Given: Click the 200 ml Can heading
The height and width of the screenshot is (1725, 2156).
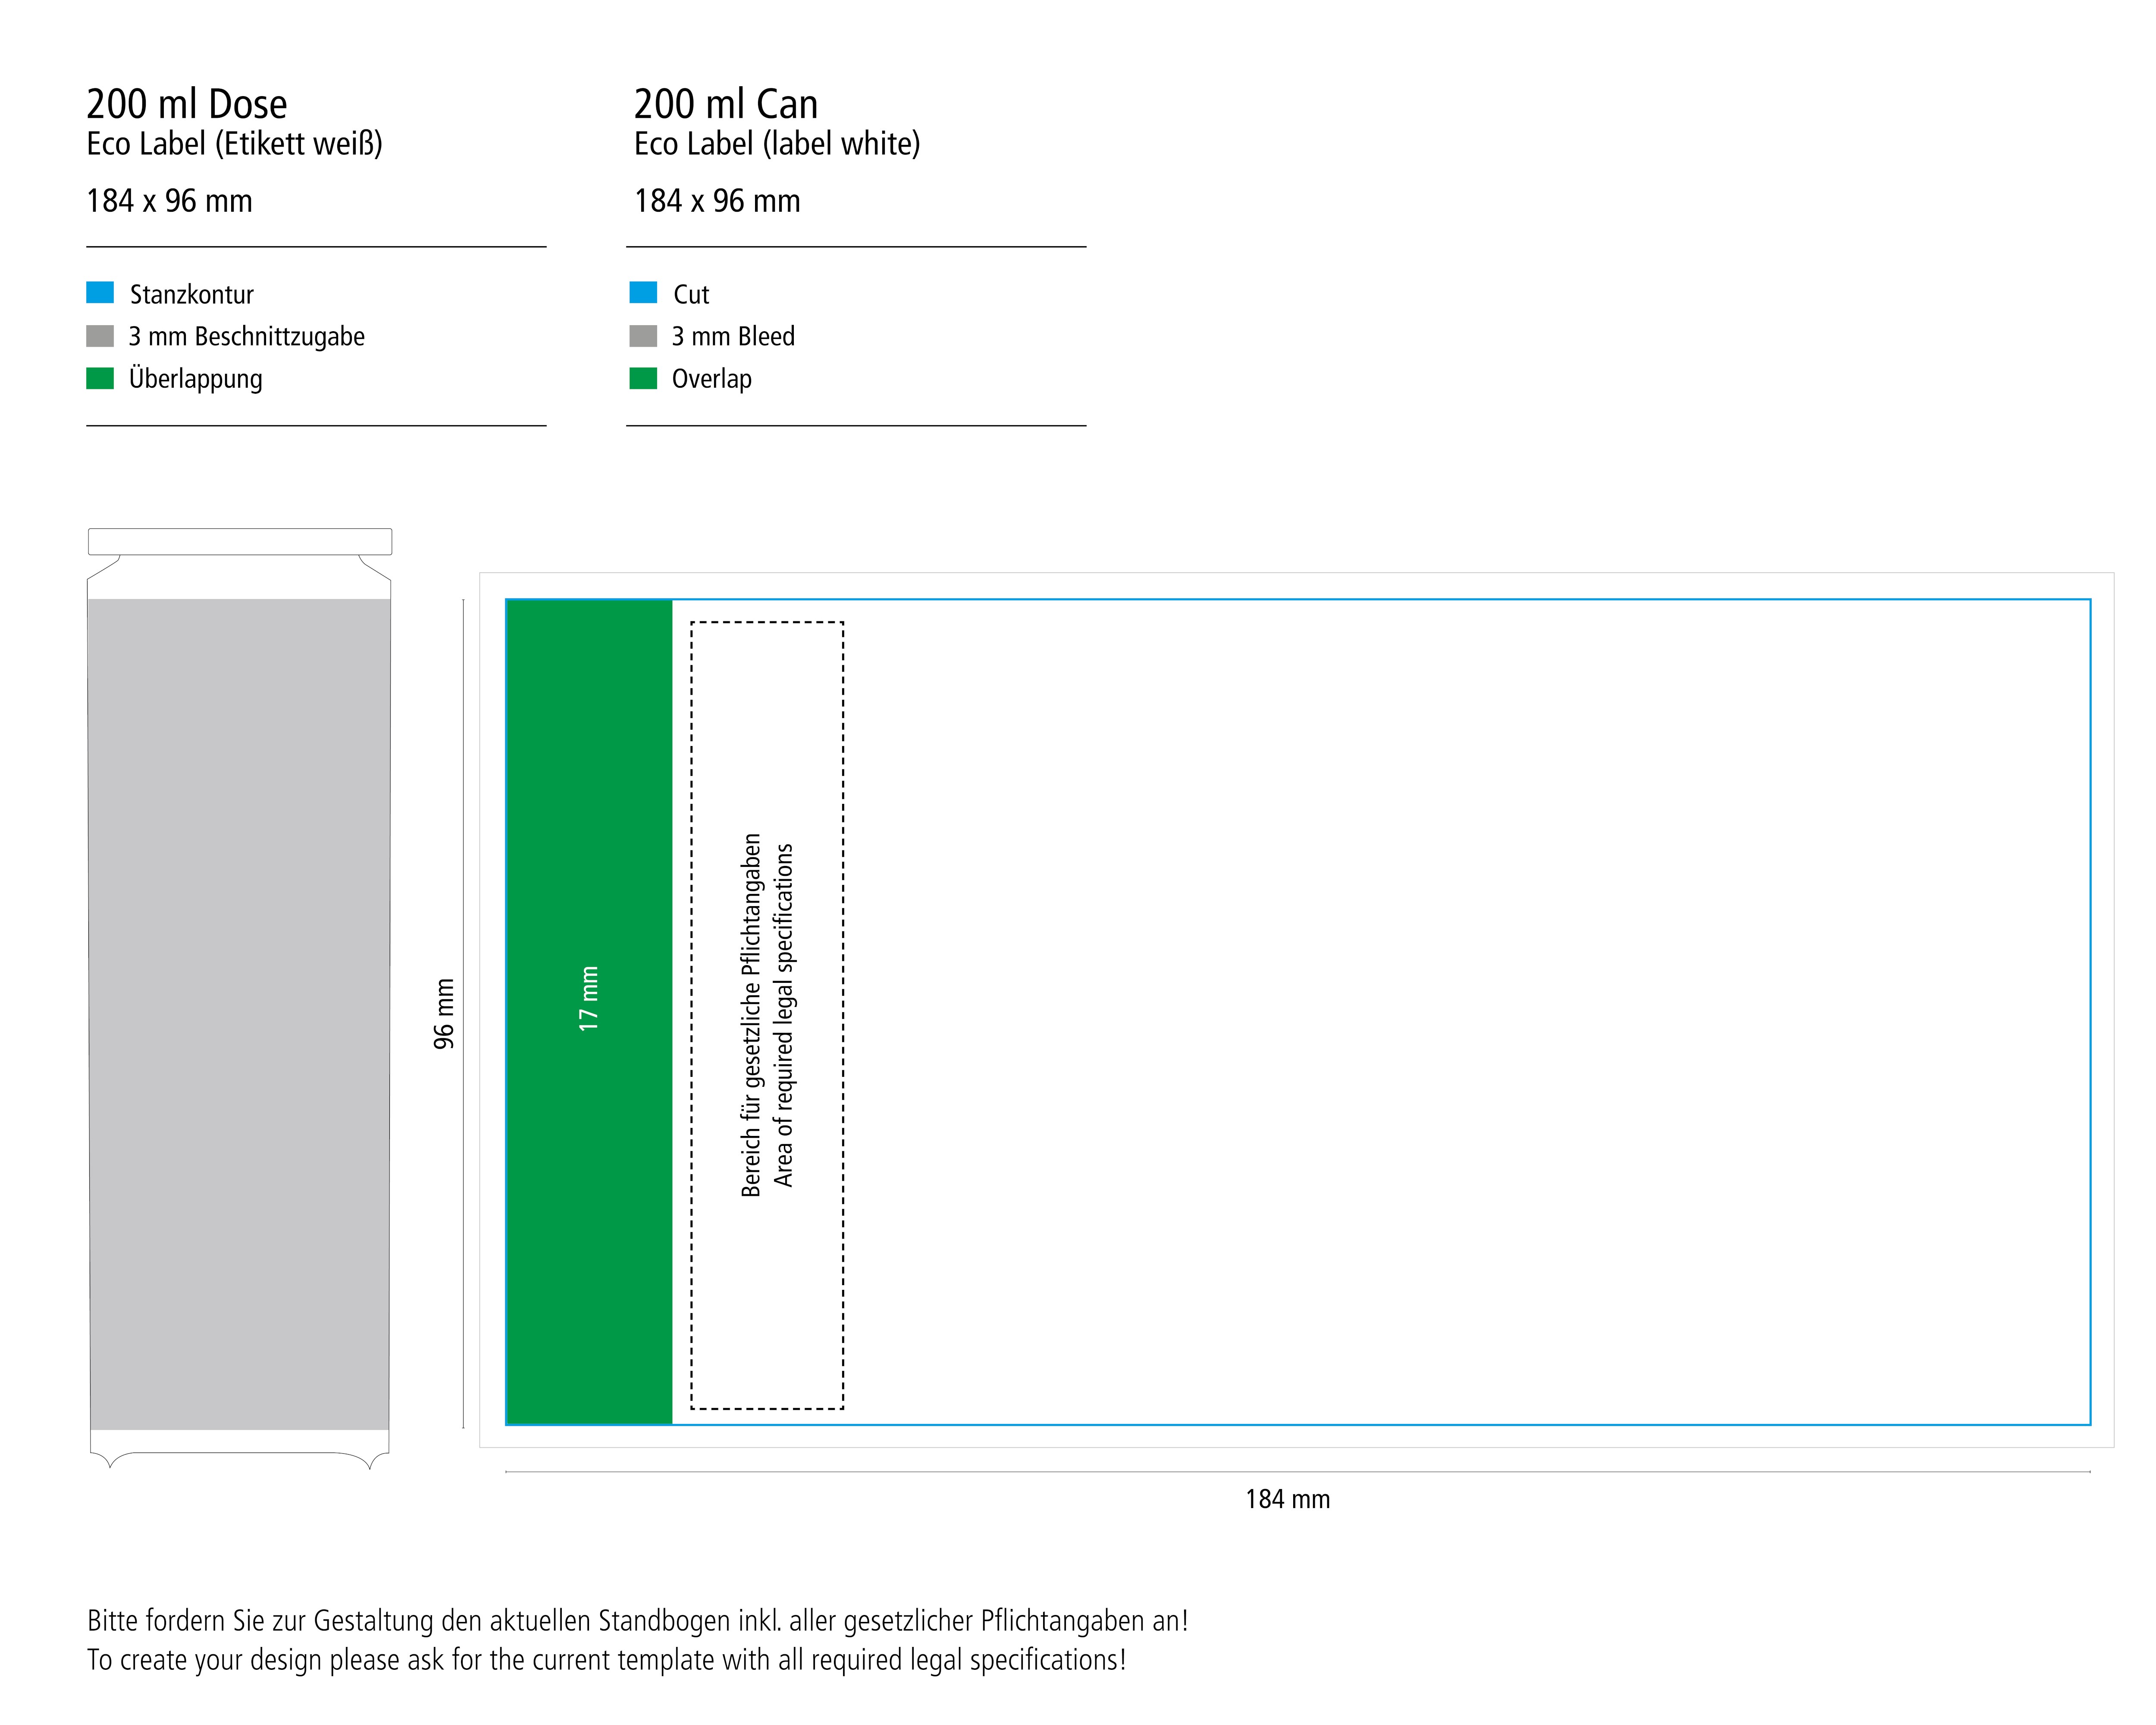Looking at the screenshot, I should 726,104.
